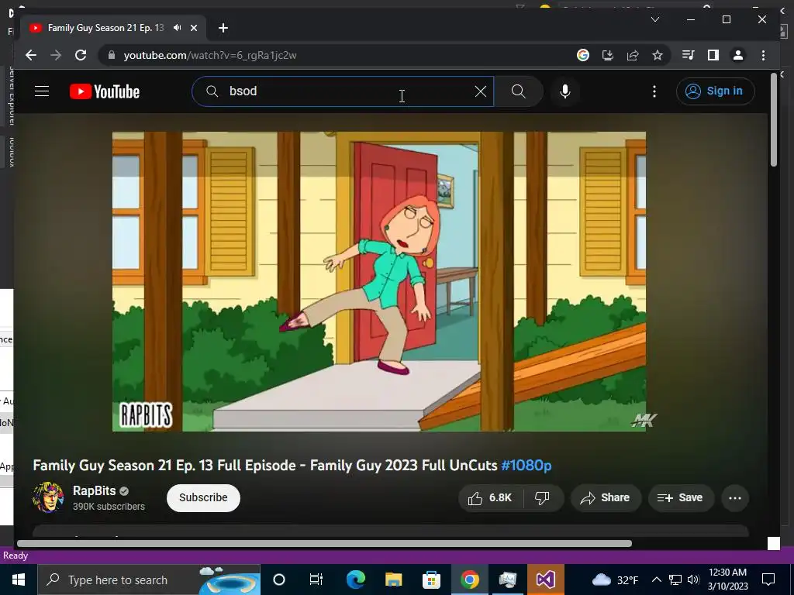Open the notification center icon
The height and width of the screenshot is (595, 794).
tap(768, 580)
